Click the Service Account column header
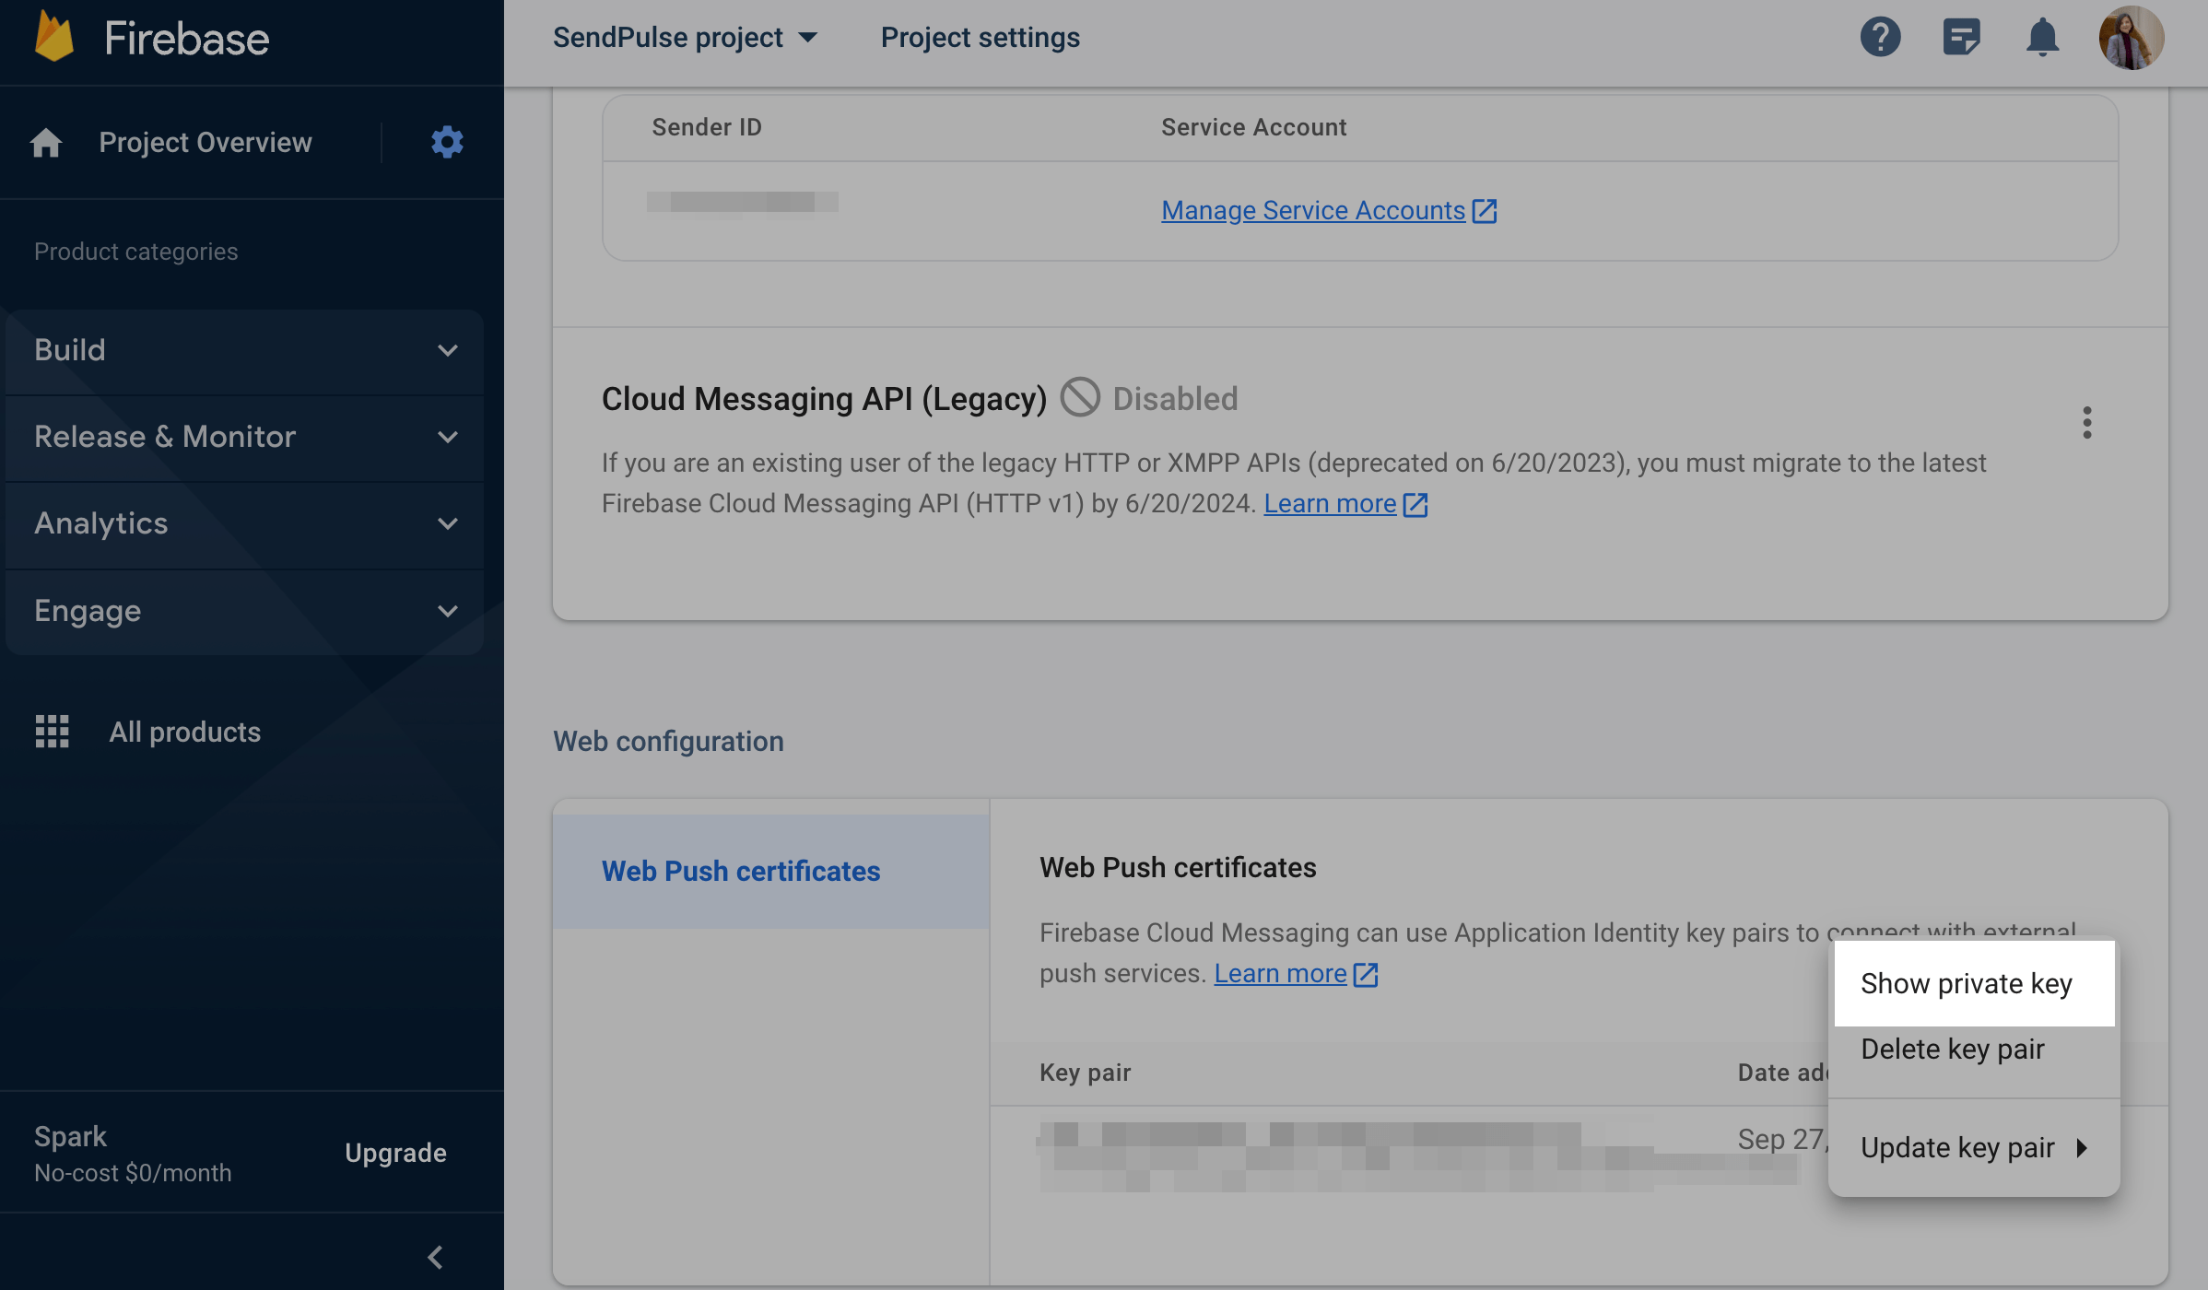Image resolution: width=2208 pixels, height=1290 pixels. (1253, 127)
